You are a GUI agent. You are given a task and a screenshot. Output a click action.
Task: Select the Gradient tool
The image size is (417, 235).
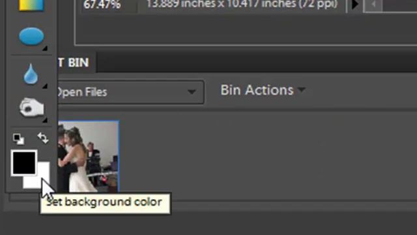31,5
